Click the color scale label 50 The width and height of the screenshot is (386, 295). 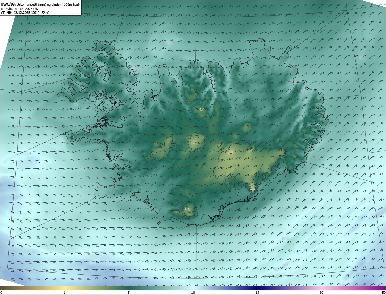pyautogui.click(x=384, y=293)
